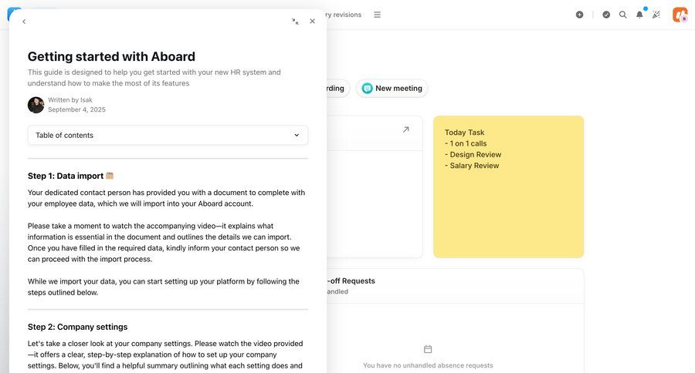Image resolution: width=695 pixels, height=373 pixels.
Task: Expand the Table of contents dropdown
Action: point(168,136)
